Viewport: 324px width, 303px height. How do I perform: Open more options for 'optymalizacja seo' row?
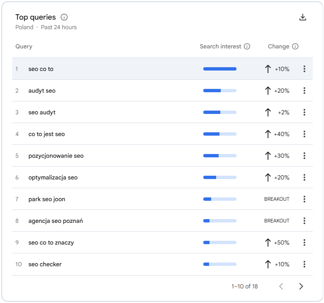[304, 177]
